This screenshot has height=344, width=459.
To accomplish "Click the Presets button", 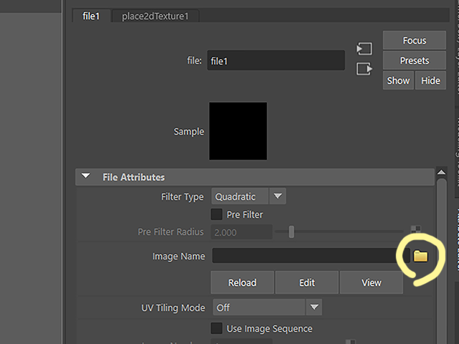I will pyautogui.click(x=415, y=60).
